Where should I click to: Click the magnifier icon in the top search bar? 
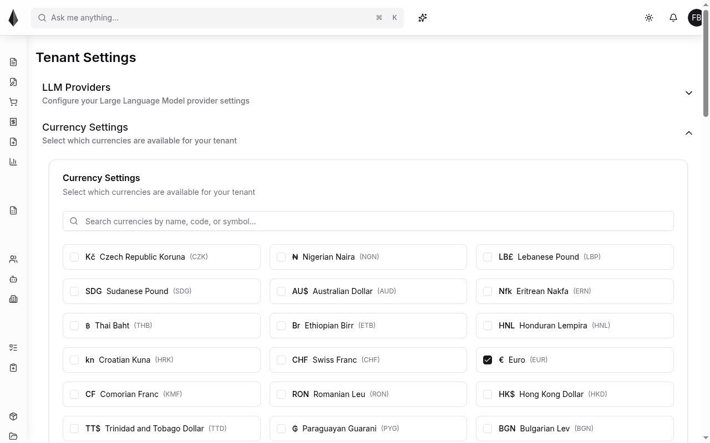pyautogui.click(x=42, y=18)
